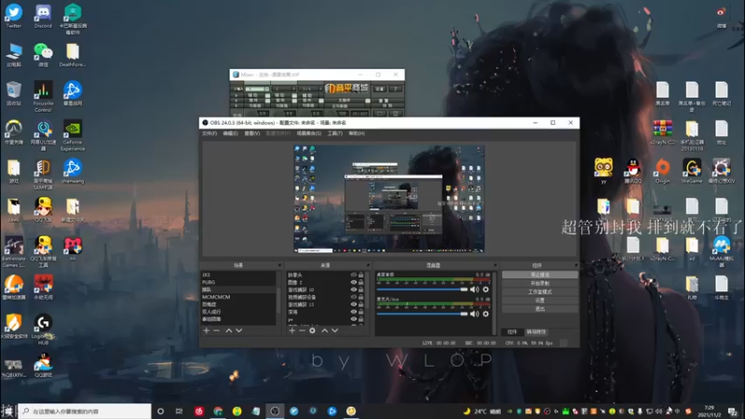Open WeGame desktop shortcut
Image resolution: width=745 pixels, height=419 pixels.
point(691,171)
